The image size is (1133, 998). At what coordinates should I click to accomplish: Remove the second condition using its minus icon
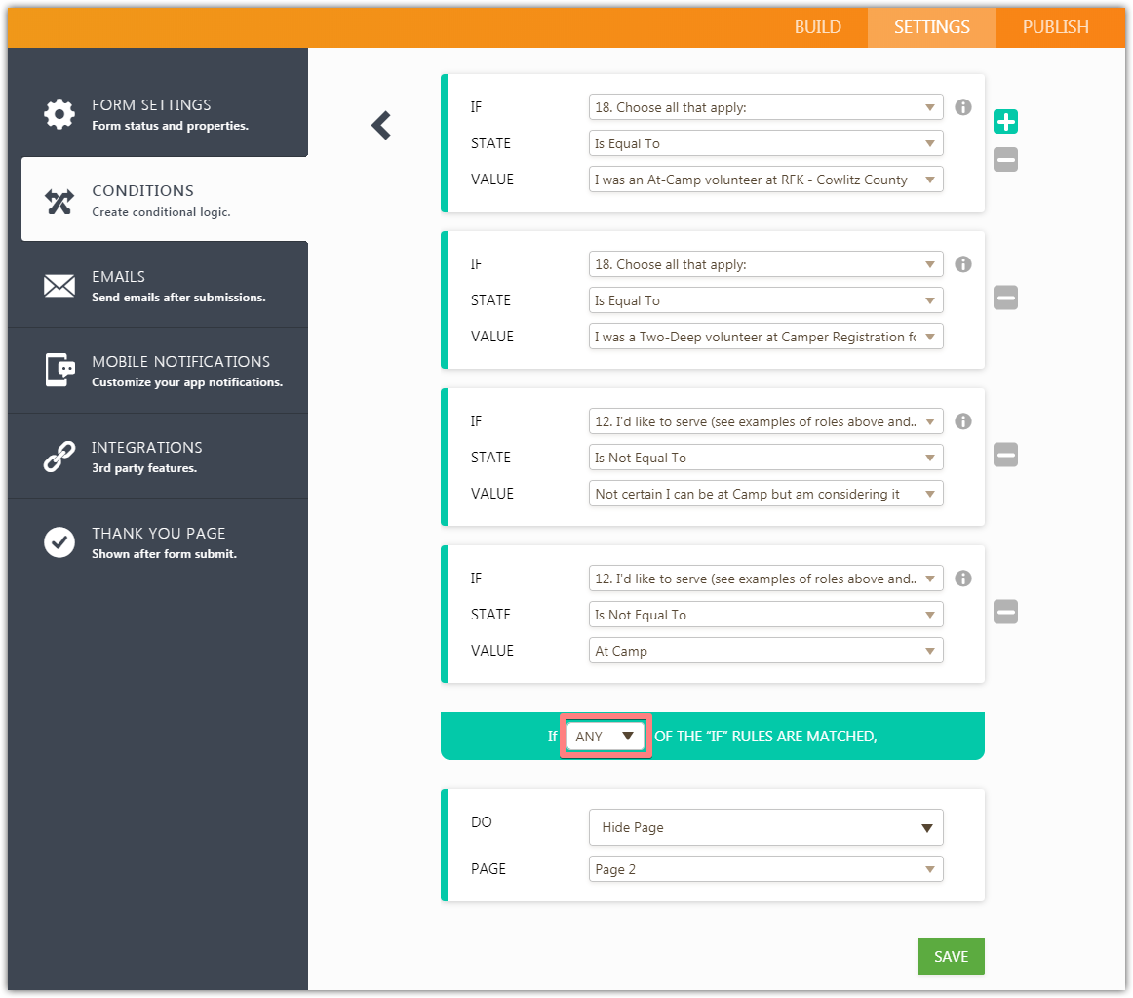(1005, 298)
